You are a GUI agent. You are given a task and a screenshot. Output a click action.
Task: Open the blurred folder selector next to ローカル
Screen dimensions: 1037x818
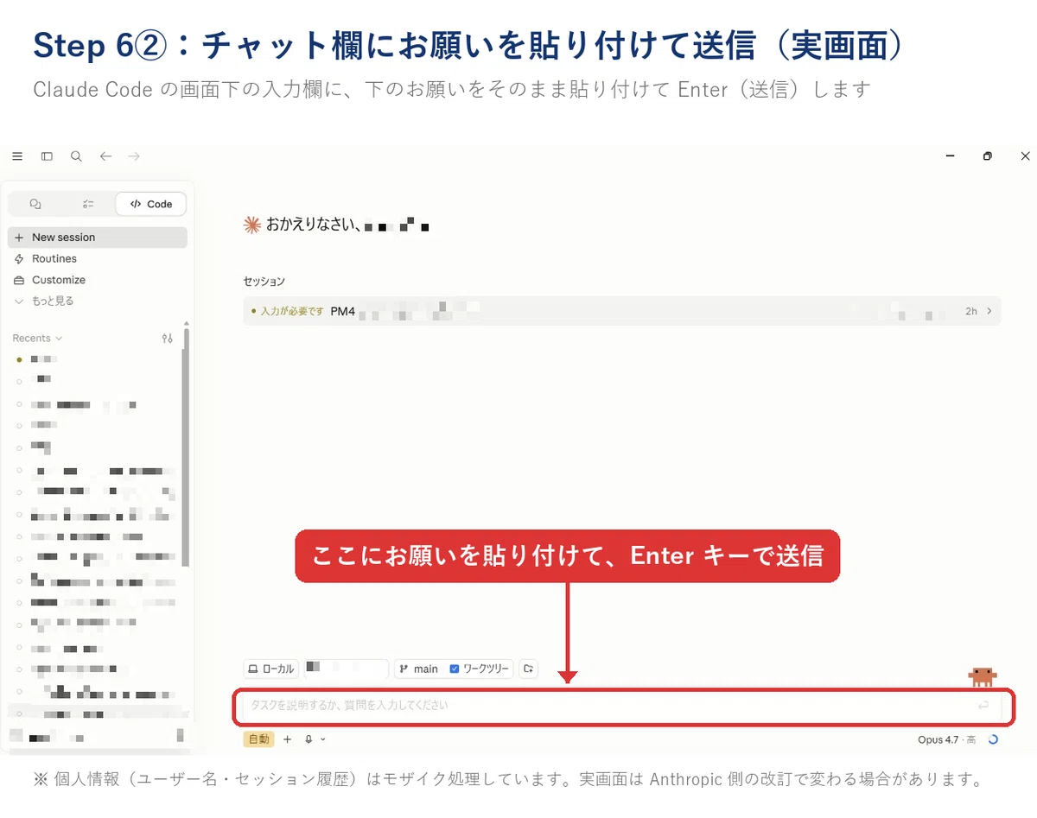[x=346, y=669]
